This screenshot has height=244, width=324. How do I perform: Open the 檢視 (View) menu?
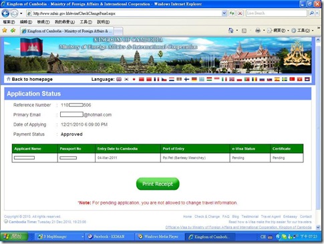(43, 22)
